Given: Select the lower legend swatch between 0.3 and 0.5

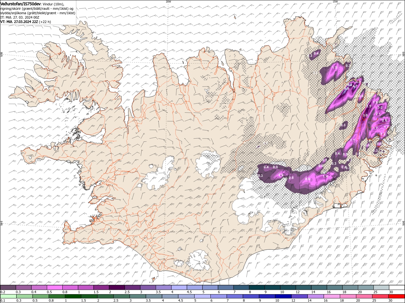Looking at the screenshot, I should [25, 296].
